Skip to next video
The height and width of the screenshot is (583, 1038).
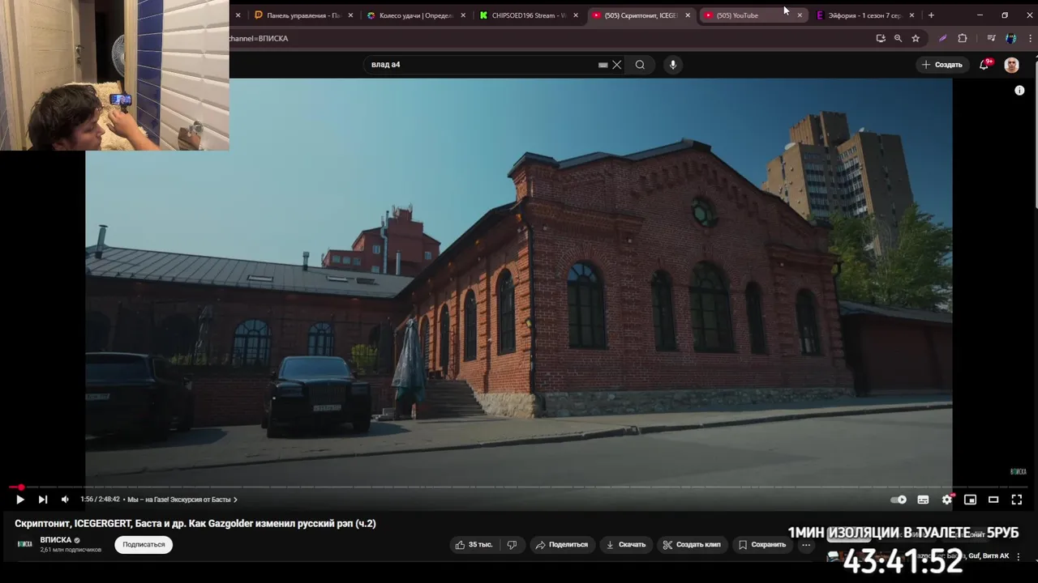[43, 500]
